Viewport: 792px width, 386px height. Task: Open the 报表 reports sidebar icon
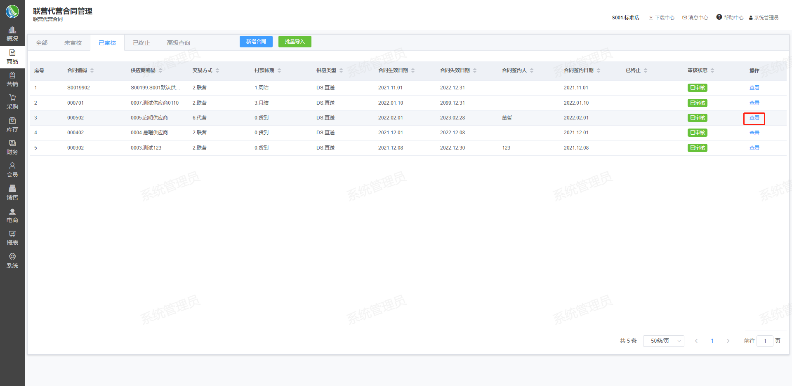pos(12,234)
